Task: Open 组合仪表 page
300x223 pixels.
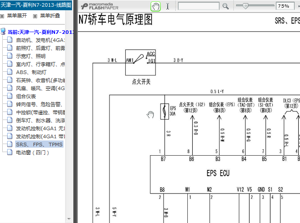Action: 26,96
